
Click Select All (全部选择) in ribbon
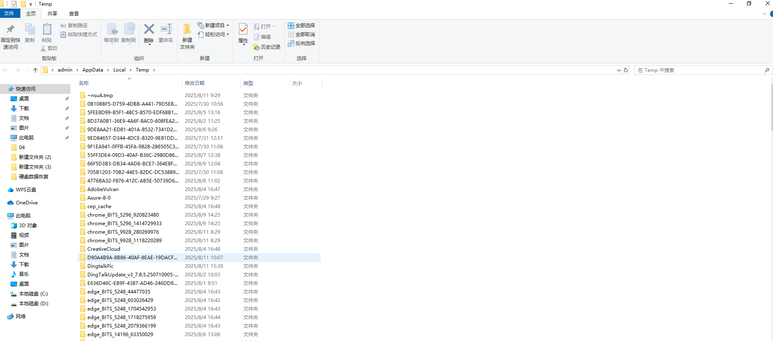[x=302, y=26]
